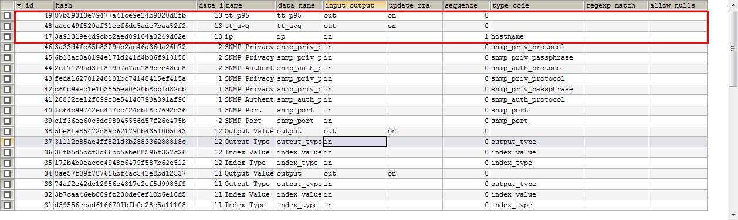This screenshot has width=738, height=220.
Task: Edit the selected input_output cell in row 37
Action: click(x=355, y=142)
